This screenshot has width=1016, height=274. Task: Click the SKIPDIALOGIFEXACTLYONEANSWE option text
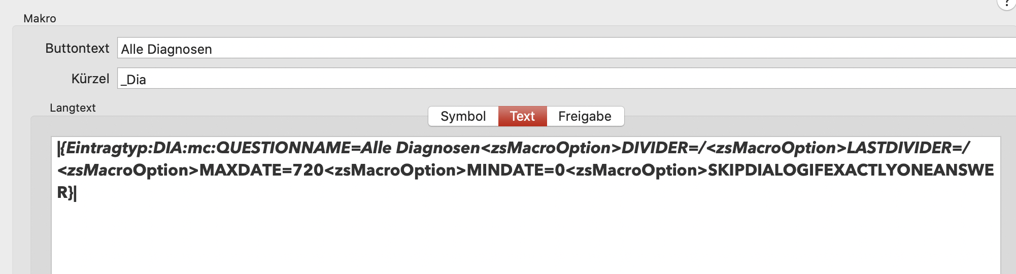tap(851, 170)
